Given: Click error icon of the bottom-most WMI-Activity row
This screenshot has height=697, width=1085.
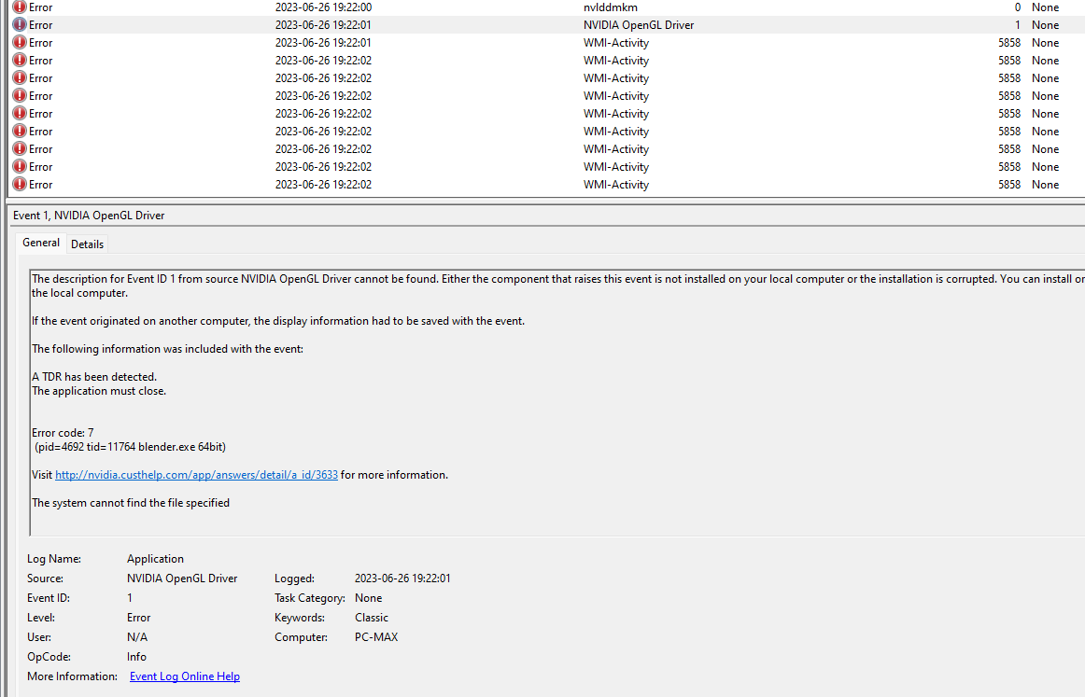Looking at the screenshot, I should point(19,185).
